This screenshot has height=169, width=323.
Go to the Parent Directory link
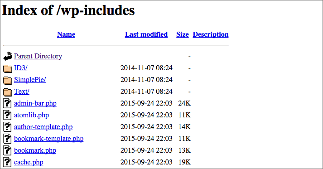pyautogui.click(x=38, y=56)
